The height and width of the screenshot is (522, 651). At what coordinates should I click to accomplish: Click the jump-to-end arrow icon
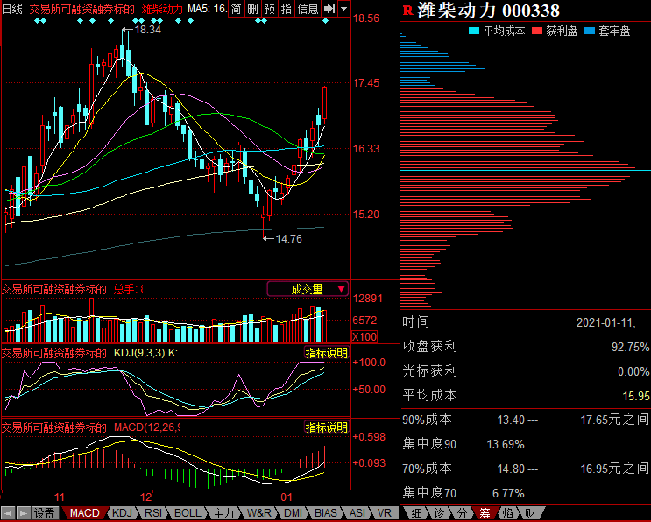329,8
